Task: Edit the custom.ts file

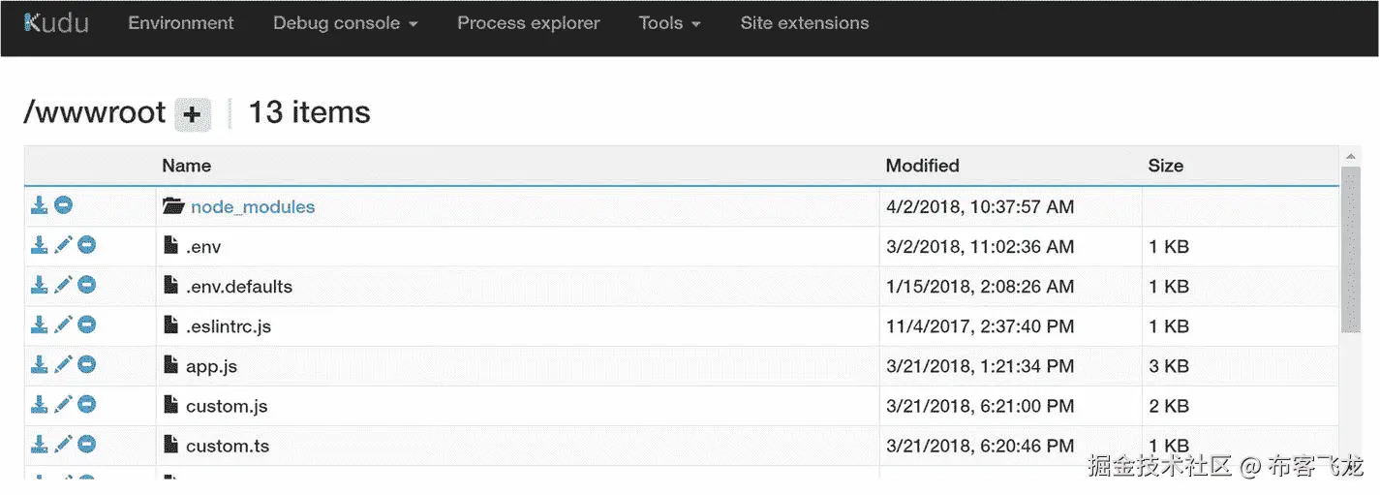Action: (x=63, y=444)
